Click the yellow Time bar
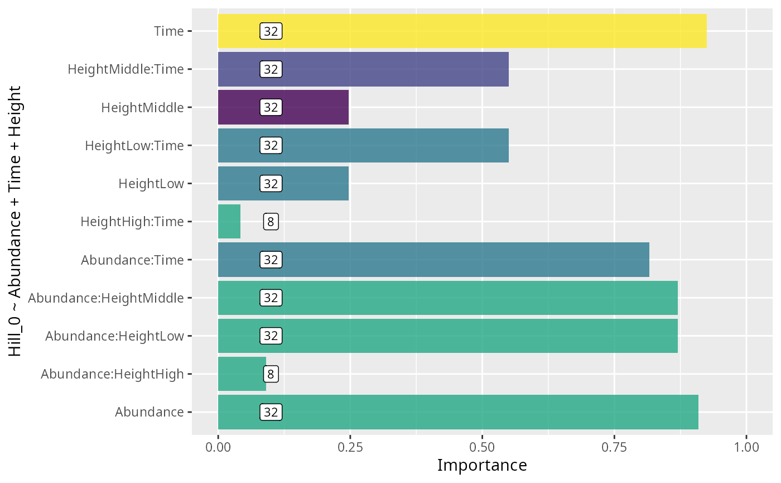 (462, 31)
